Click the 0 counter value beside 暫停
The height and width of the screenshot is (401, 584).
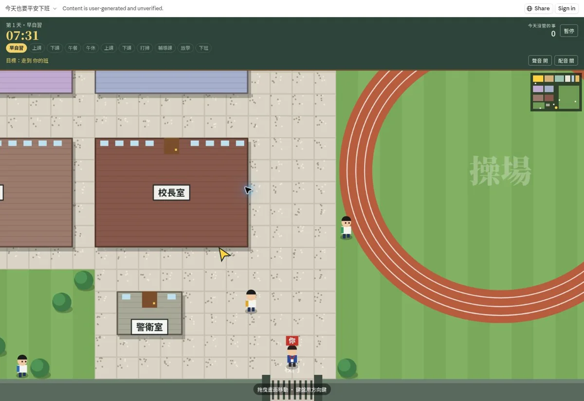553,34
